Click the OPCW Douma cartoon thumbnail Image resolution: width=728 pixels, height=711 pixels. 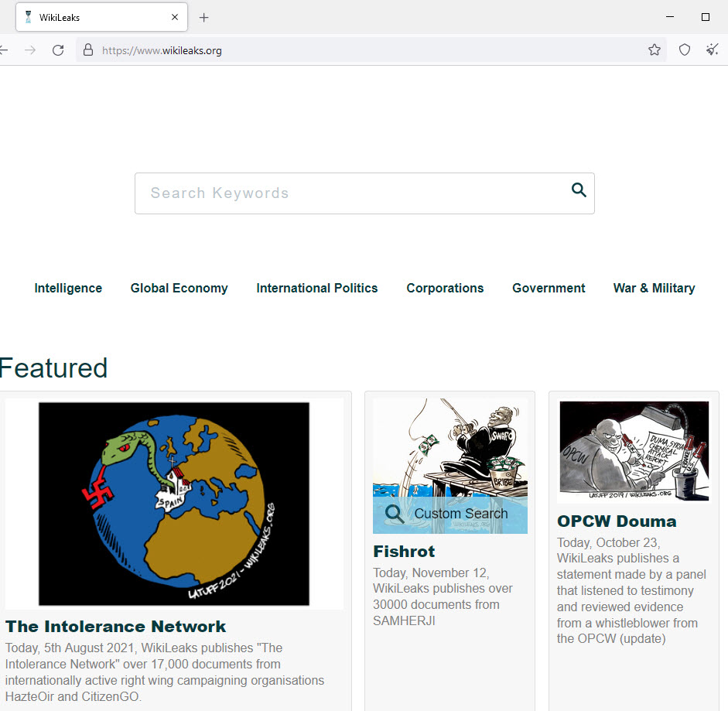click(x=634, y=450)
